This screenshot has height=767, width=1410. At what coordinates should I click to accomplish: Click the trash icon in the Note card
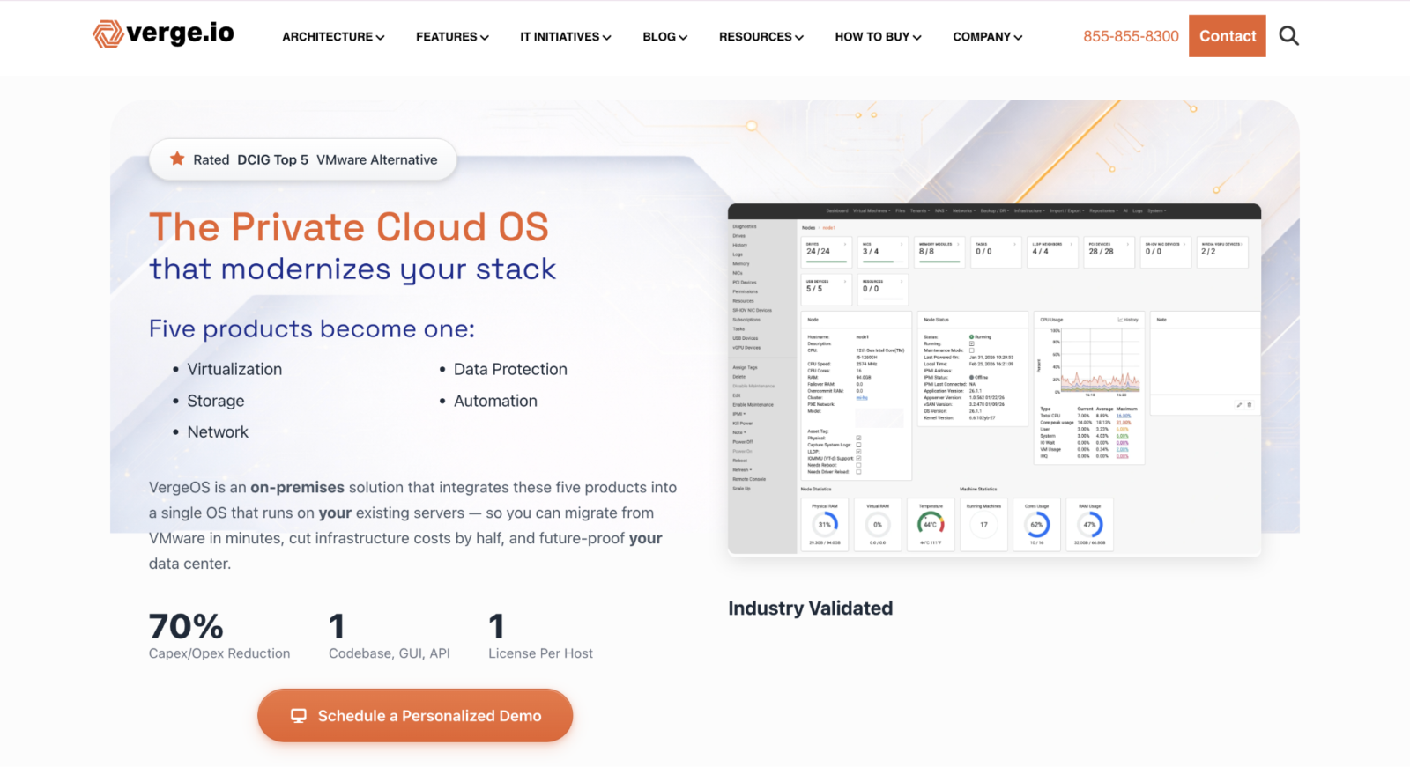pos(1249,405)
